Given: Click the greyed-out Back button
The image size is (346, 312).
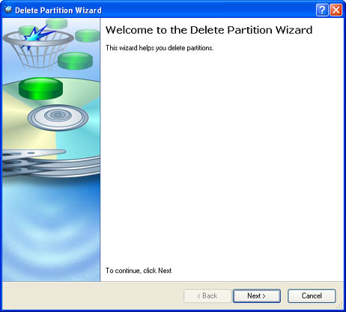Looking at the screenshot, I should pos(207,296).
